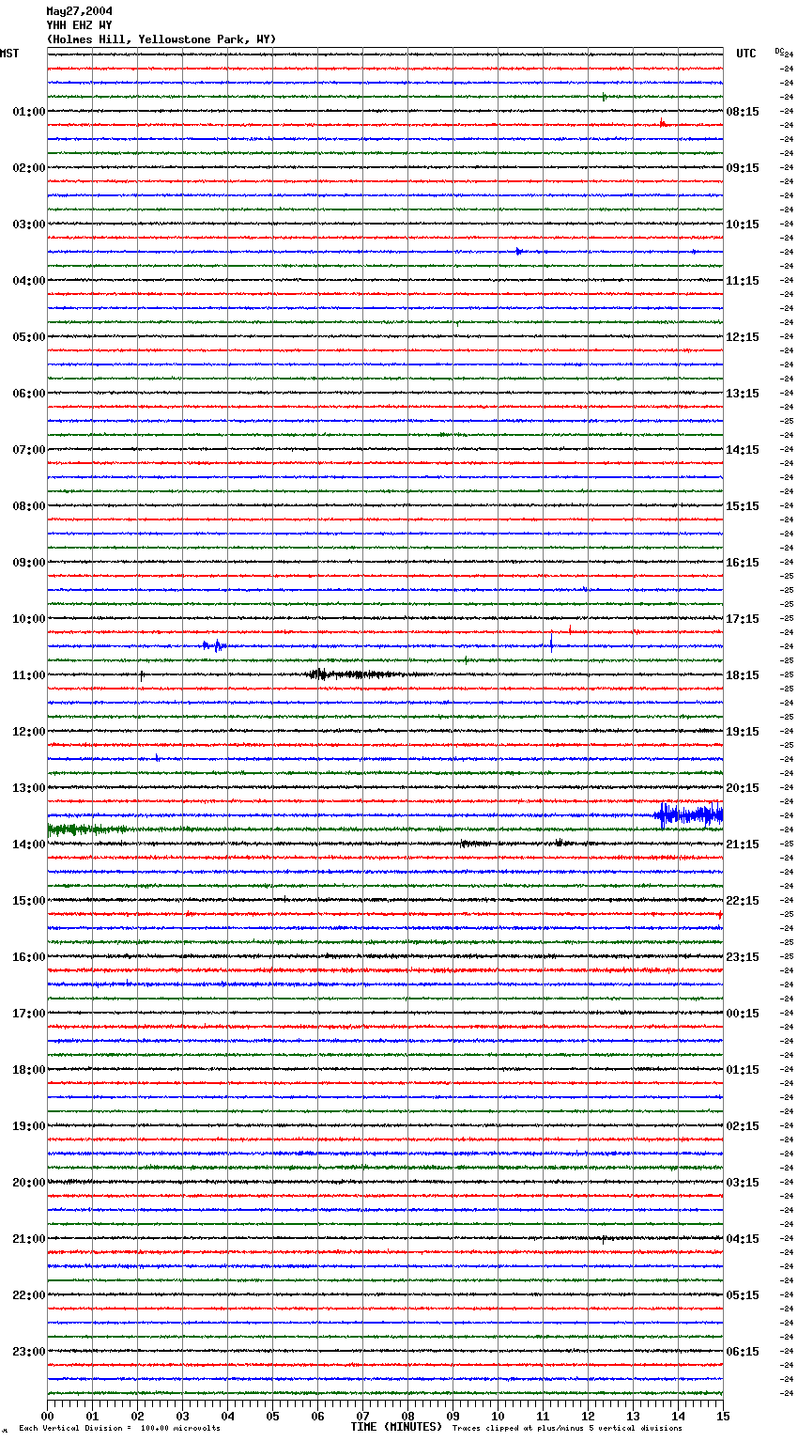The height and width of the screenshot is (1441, 798).
Task: Select the 09:00 MST time label
Action: 29,563
